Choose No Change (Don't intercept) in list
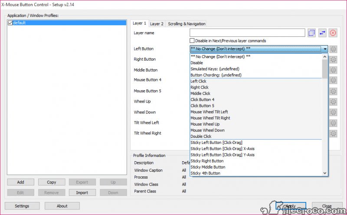Viewport: 347px width, 215px height. pyautogui.click(x=256, y=57)
